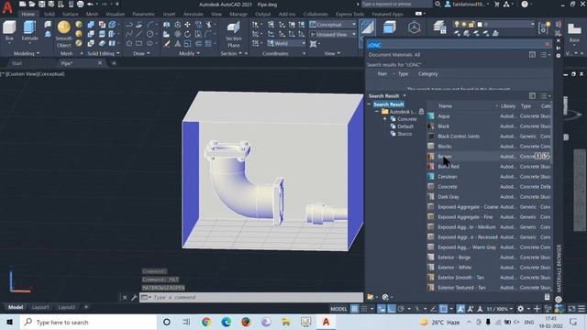Screen dimensions: 587x330
Task: Expand the Concrete tree node
Action: [x=385, y=119]
